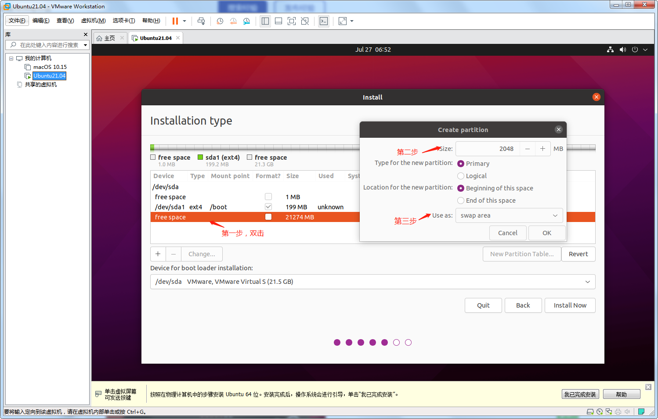Enter full screen mode icon

(x=292, y=21)
